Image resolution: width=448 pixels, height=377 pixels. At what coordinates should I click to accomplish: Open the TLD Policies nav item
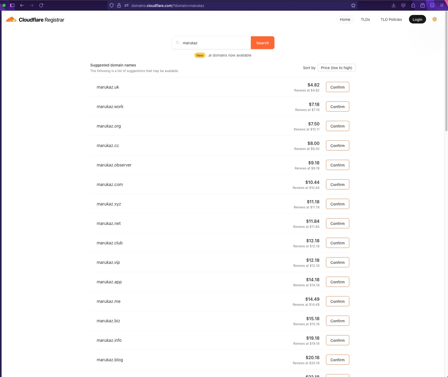coord(391,19)
